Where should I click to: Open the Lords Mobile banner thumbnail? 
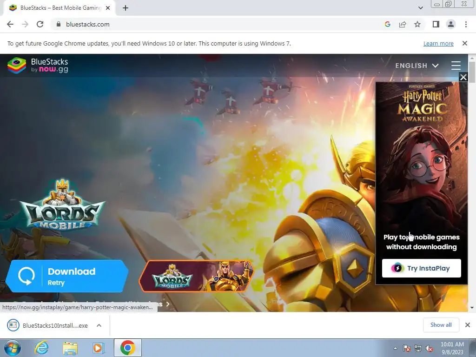(196, 276)
